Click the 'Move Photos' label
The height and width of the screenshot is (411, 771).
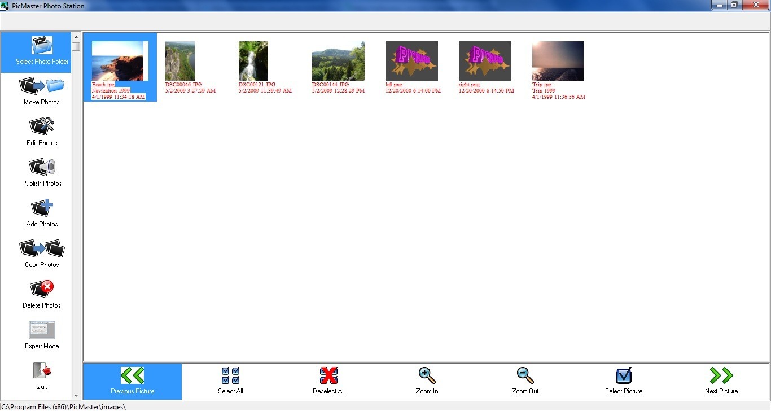pos(42,102)
